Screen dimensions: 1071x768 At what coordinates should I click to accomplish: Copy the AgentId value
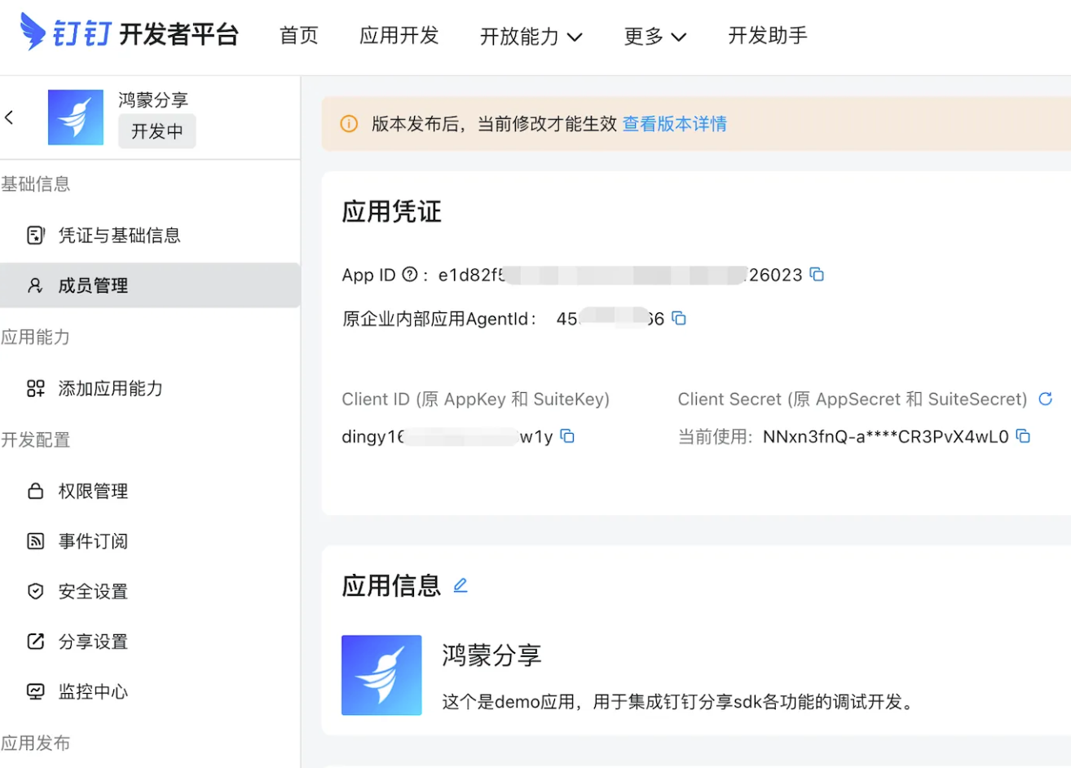[x=679, y=319]
